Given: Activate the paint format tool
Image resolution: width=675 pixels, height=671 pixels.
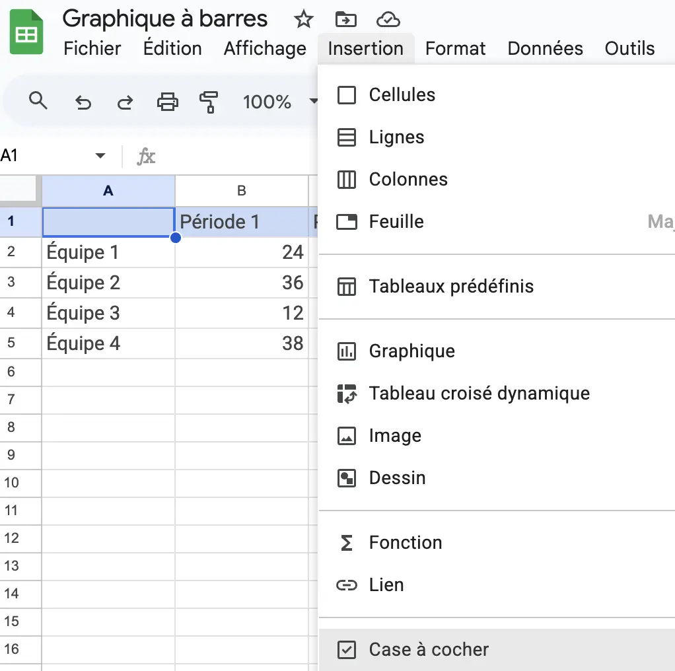Looking at the screenshot, I should pyautogui.click(x=209, y=102).
